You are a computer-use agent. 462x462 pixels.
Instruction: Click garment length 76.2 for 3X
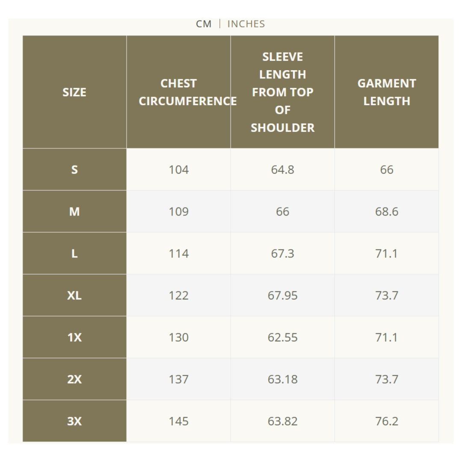[387, 421]
